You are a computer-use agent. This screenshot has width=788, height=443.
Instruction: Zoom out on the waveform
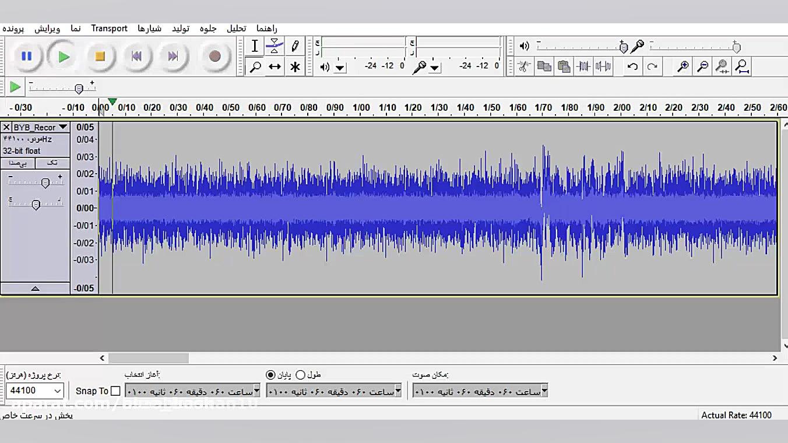702,66
